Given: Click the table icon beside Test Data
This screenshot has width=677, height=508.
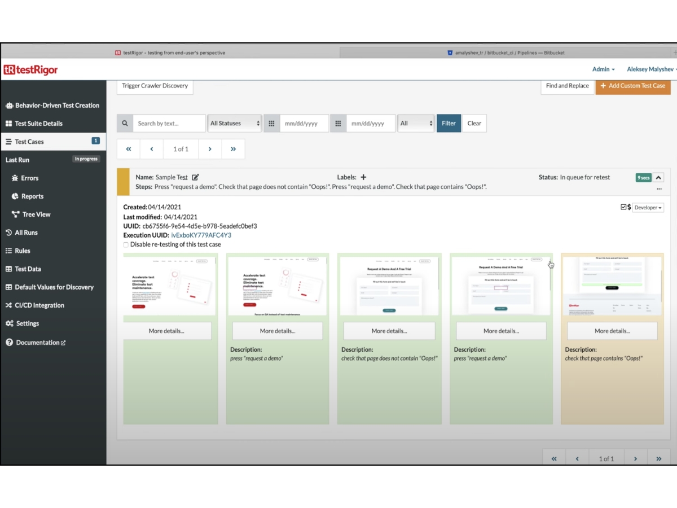Looking at the screenshot, I should point(9,269).
